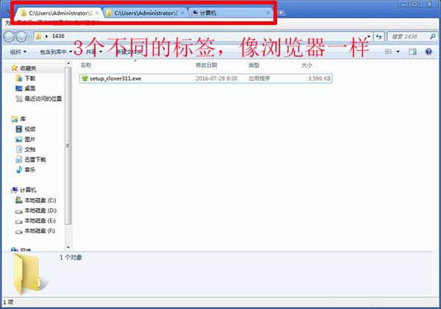The width and height of the screenshot is (441, 309).
Task: Change view with the view mode icon
Action: tap(388, 51)
